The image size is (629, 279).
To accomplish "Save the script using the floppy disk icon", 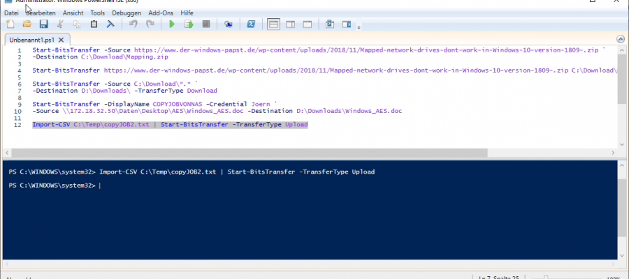I will pos(43,24).
